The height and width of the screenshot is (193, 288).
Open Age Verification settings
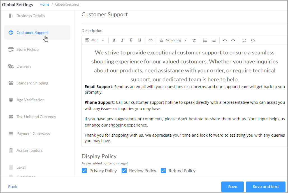click(x=31, y=100)
